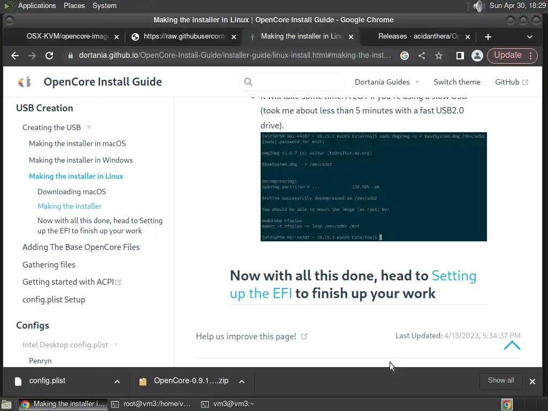Switch to vm3@vm3 terminal in taskbar
The width and height of the screenshot is (548, 411).
pyautogui.click(x=228, y=404)
